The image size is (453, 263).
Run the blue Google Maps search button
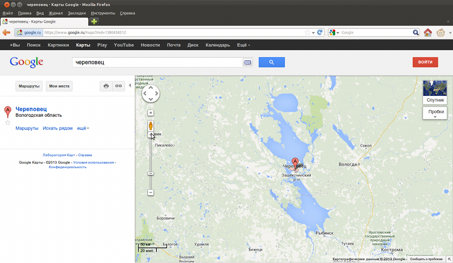[x=272, y=62]
